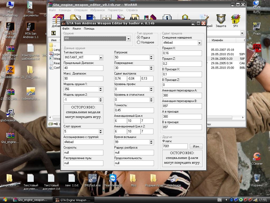
Task: Increase the Время вспышки value
Action: pos(151,141)
